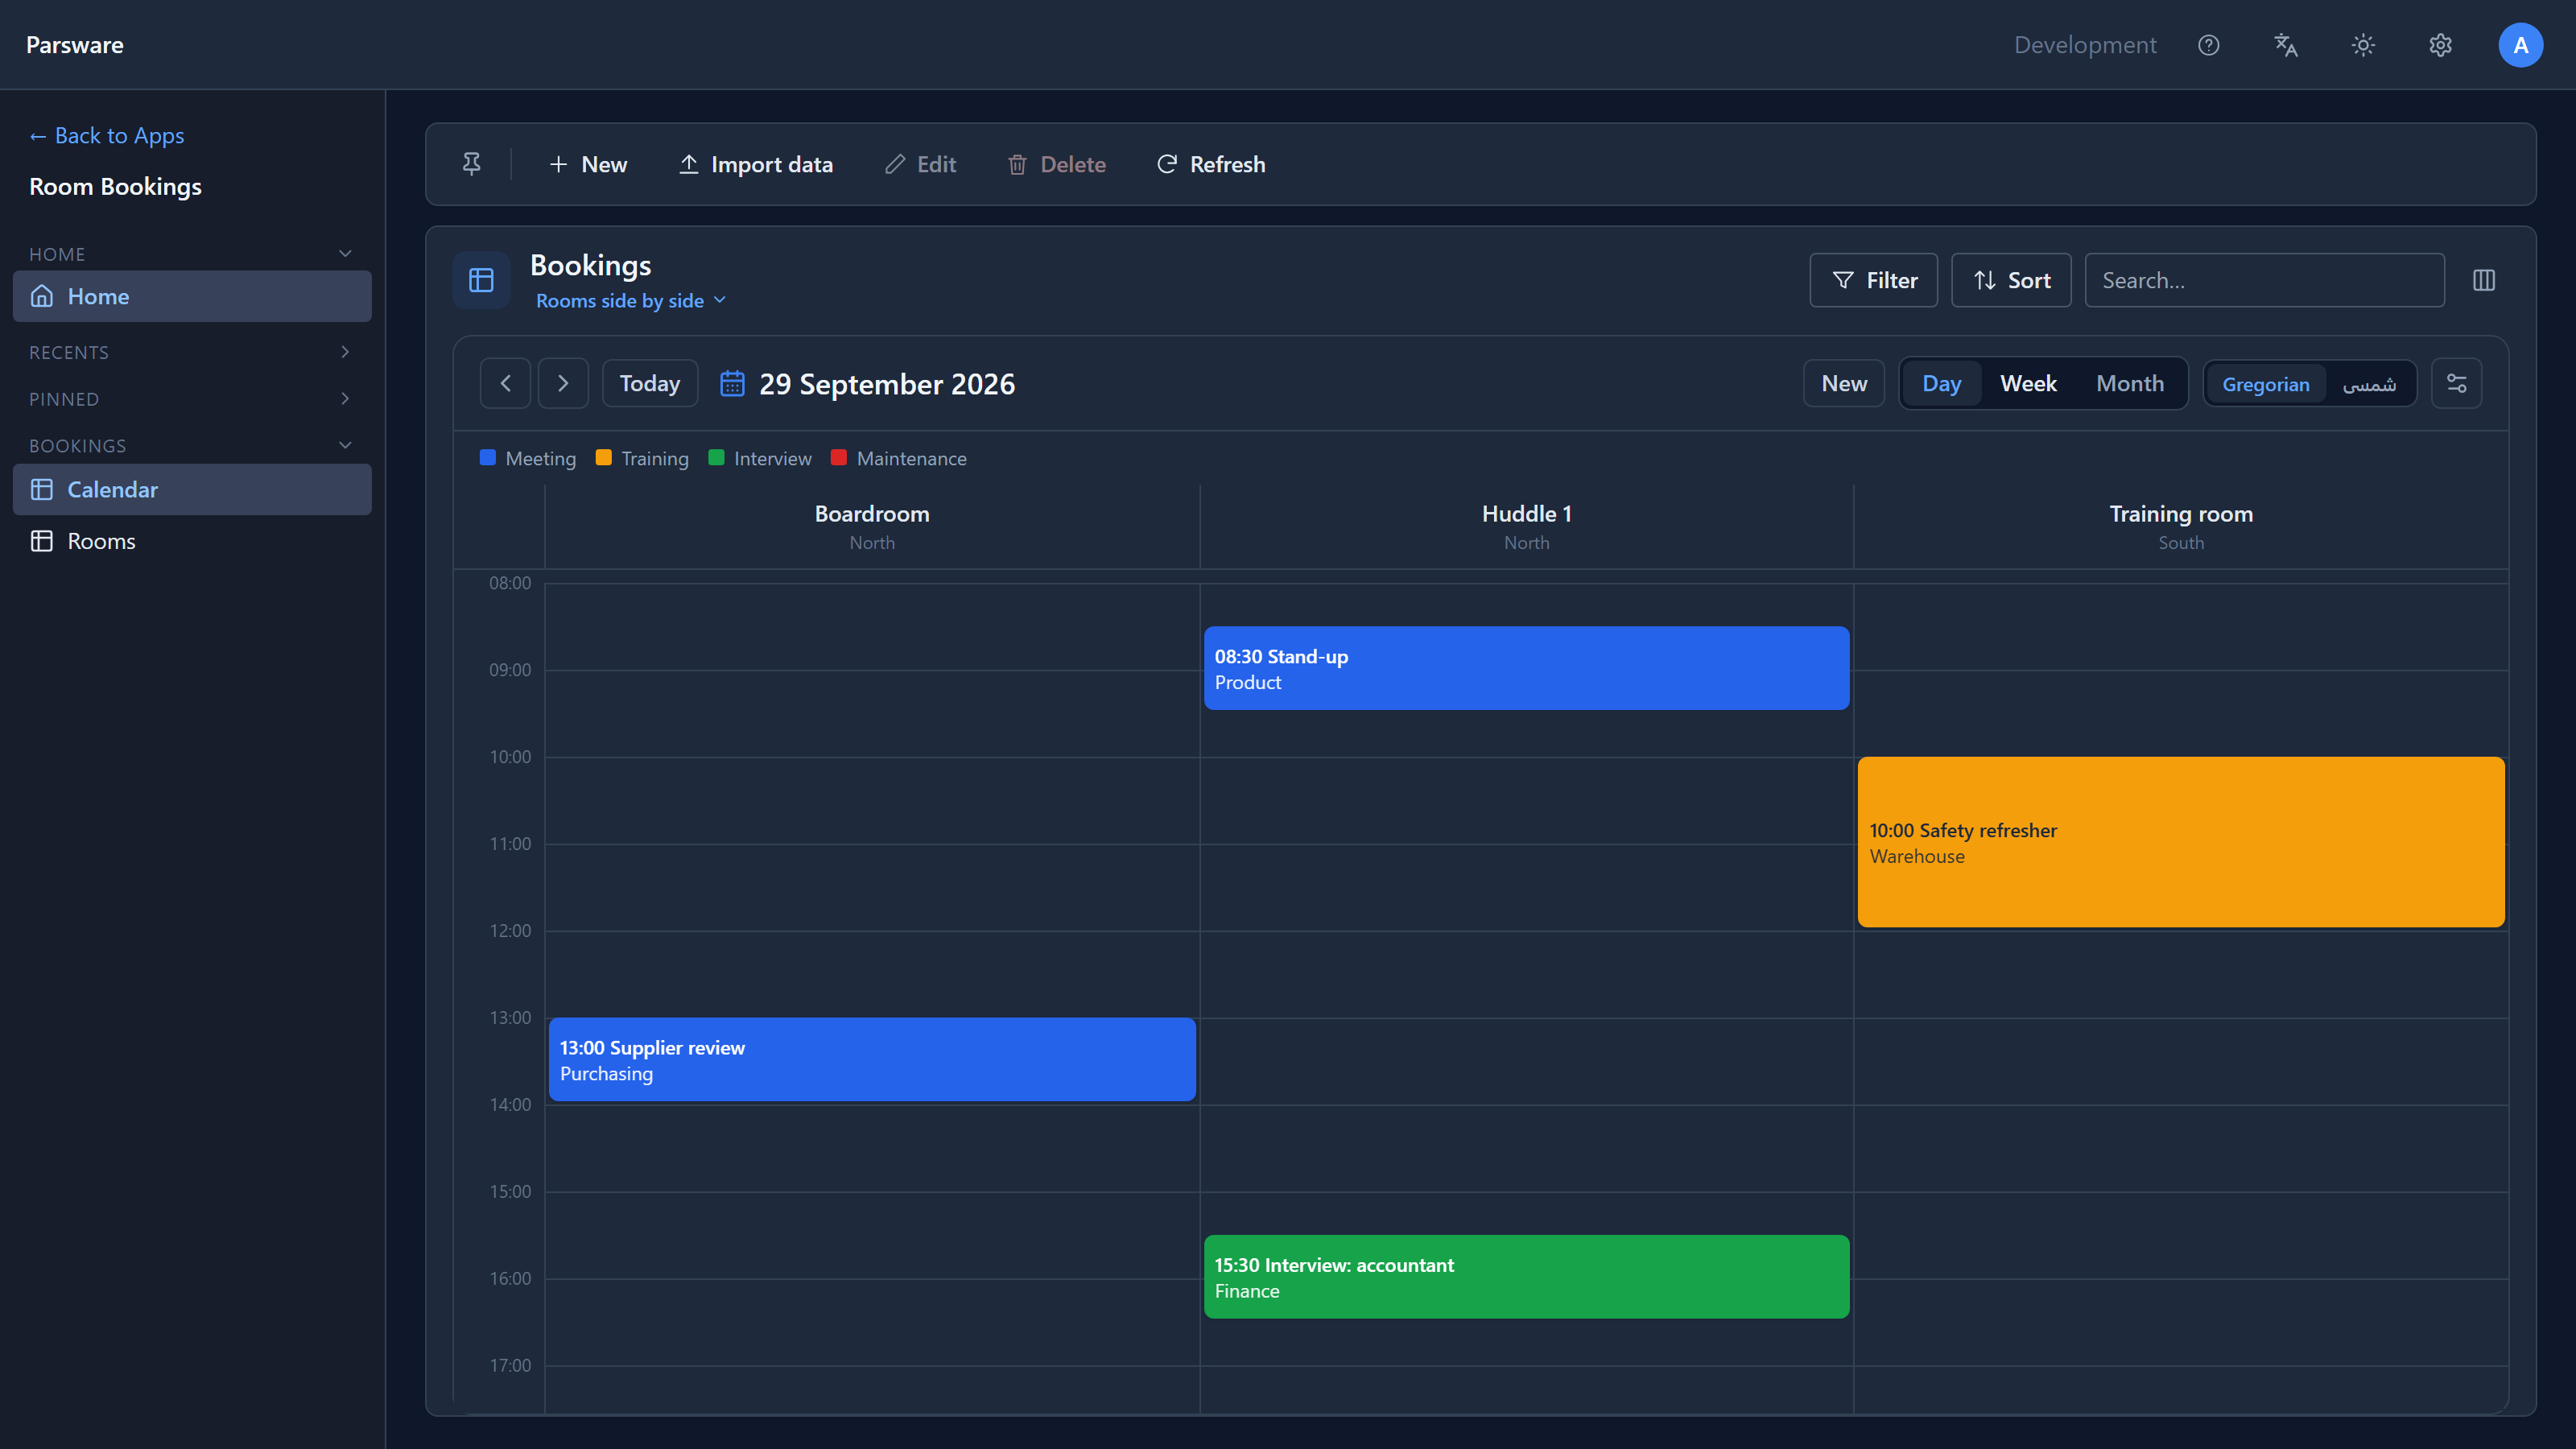Expand the RECENTS sidebar section
The height and width of the screenshot is (1449, 2576).
point(345,352)
